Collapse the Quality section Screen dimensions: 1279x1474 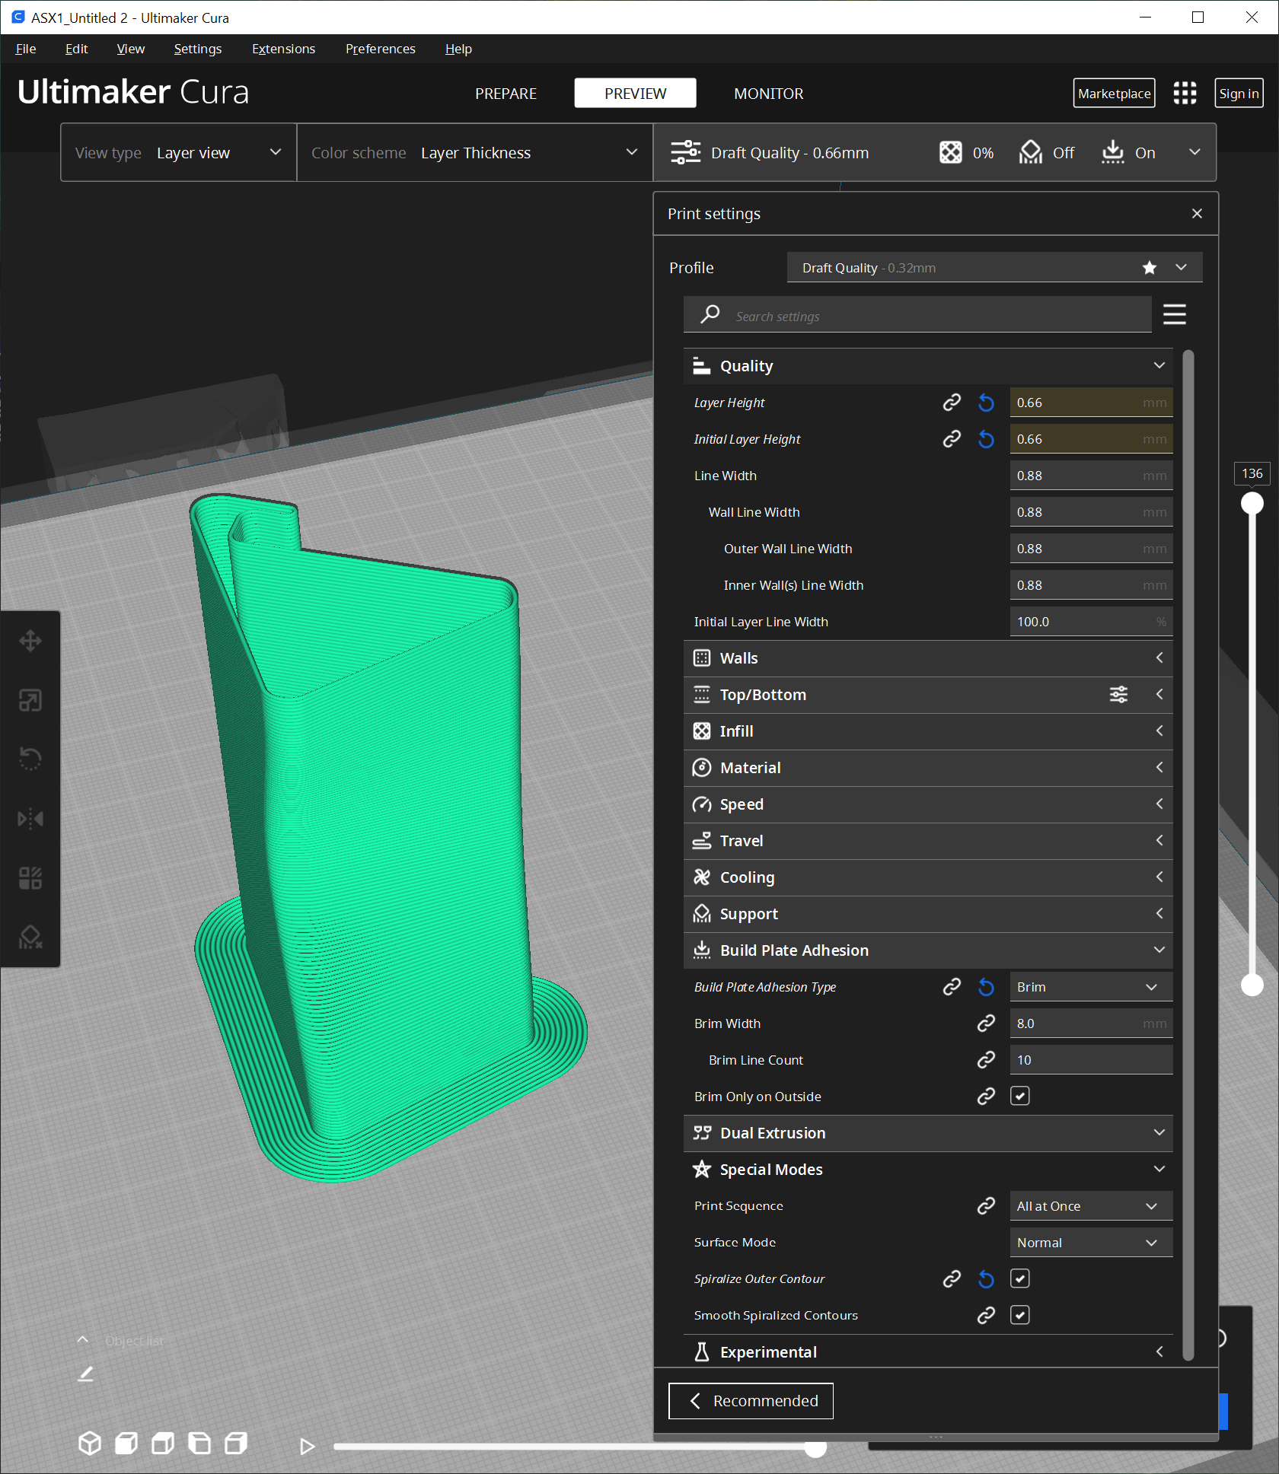[928, 366]
